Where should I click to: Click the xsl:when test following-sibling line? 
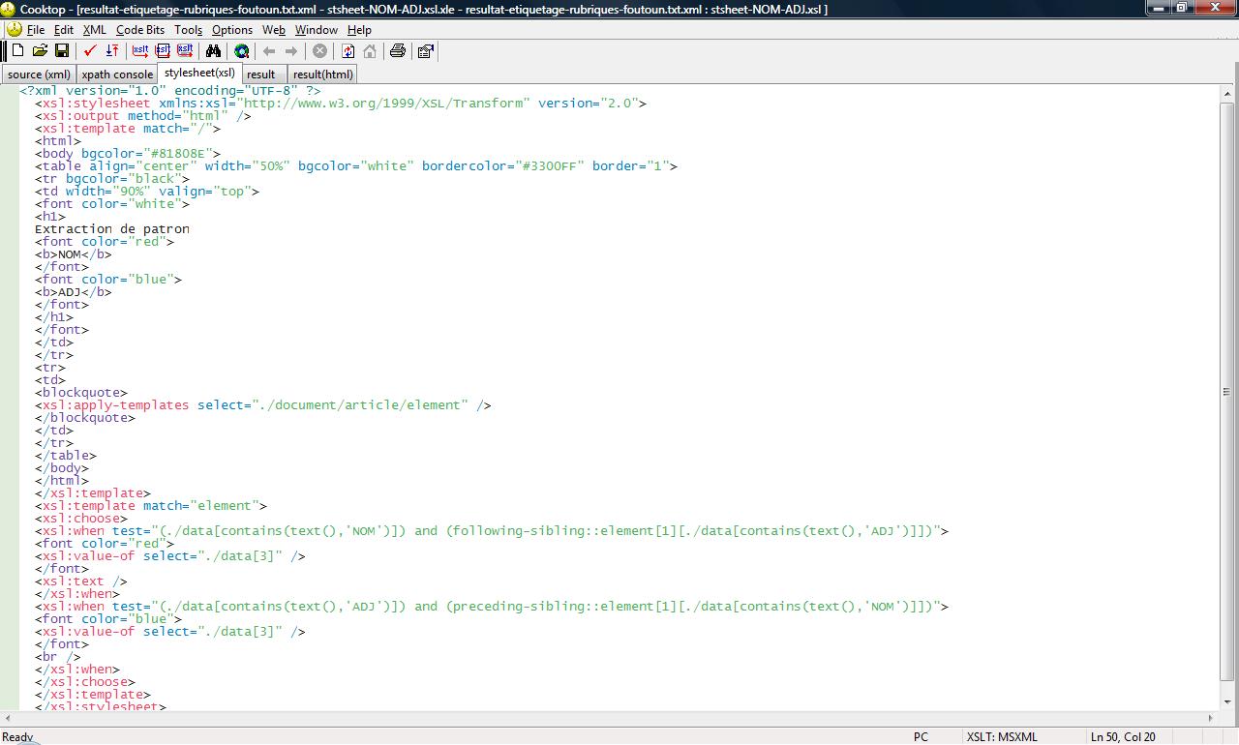point(492,531)
